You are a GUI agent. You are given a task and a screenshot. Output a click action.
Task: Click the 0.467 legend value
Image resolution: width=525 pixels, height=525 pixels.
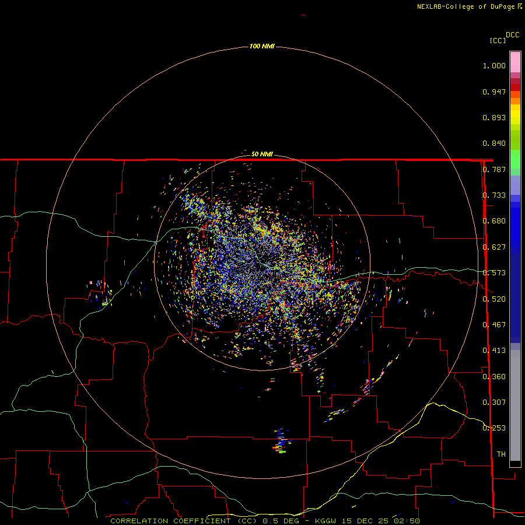(x=494, y=325)
